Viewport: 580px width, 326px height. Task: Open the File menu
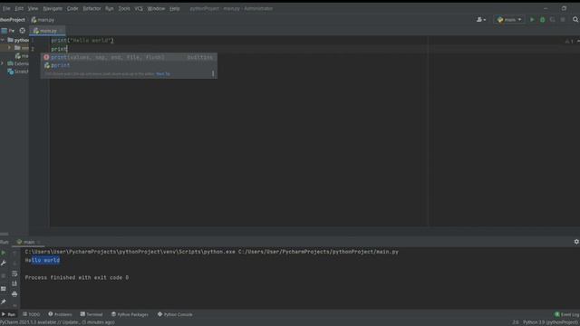(6, 8)
